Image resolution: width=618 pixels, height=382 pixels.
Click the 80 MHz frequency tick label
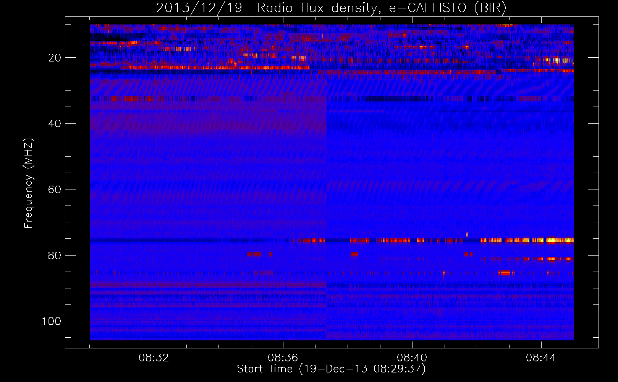55,255
